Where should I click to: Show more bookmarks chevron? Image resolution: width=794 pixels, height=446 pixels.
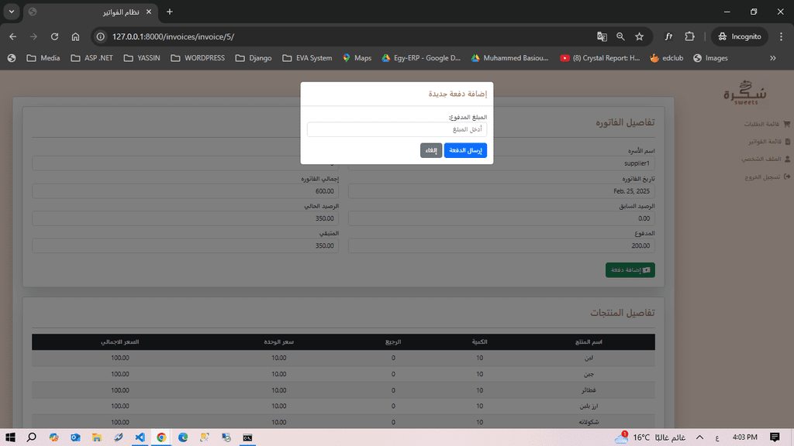tap(773, 58)
